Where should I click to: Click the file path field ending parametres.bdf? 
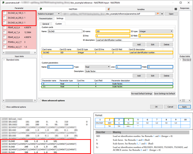pos(108,14)
